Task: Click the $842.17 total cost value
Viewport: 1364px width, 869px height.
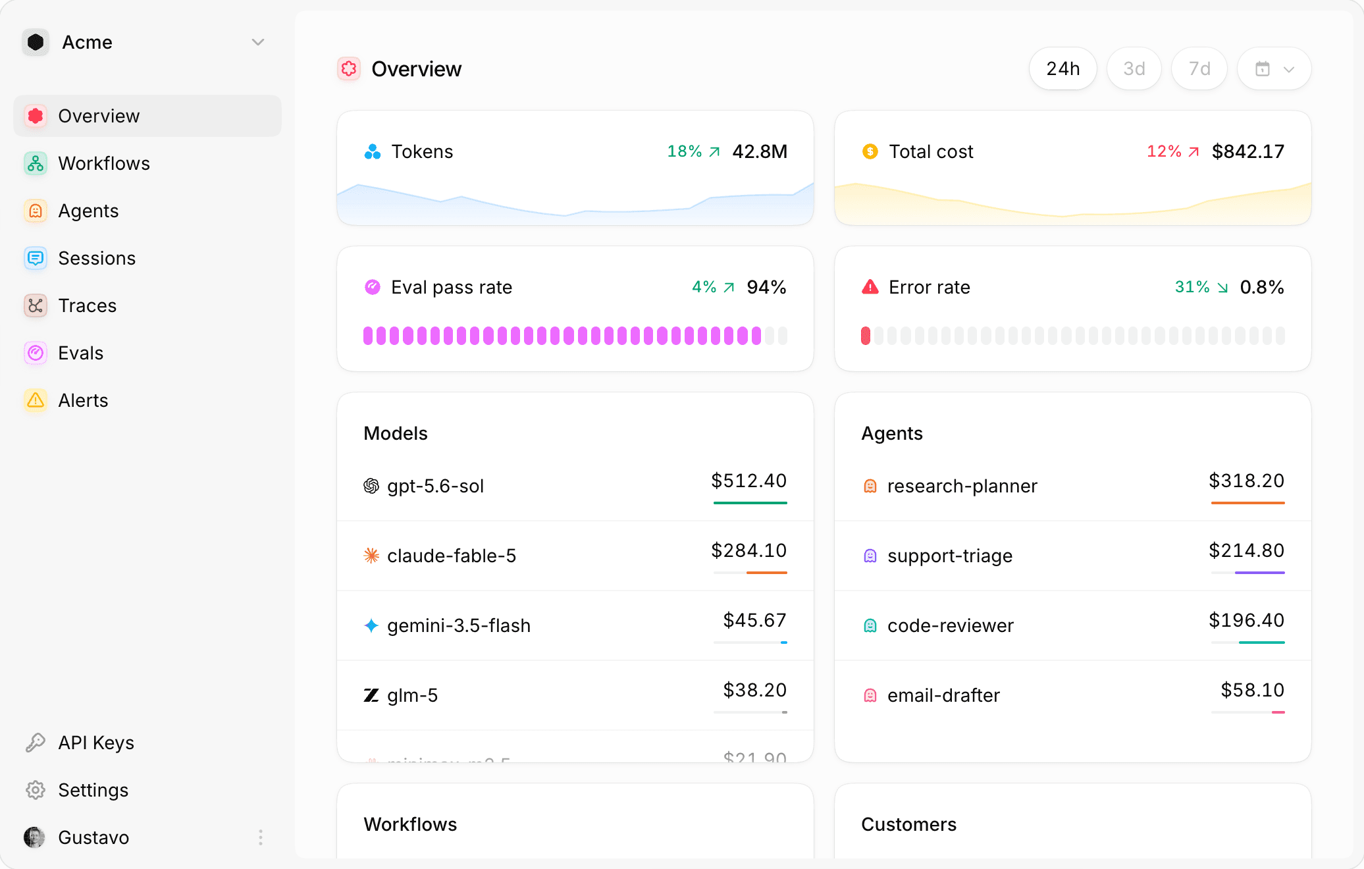Action: (x=1248, y=151)
